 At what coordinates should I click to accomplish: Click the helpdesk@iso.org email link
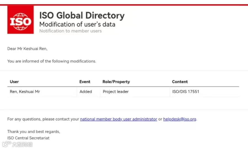180,119
